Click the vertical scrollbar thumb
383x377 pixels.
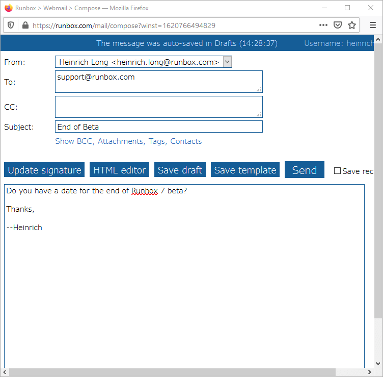(x=378, y=181)
